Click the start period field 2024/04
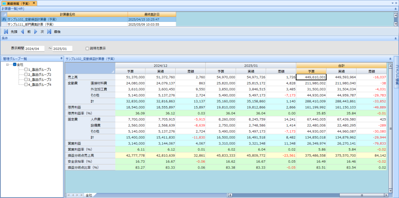Screen dimensions: 399x198 (x=35, y=49)
